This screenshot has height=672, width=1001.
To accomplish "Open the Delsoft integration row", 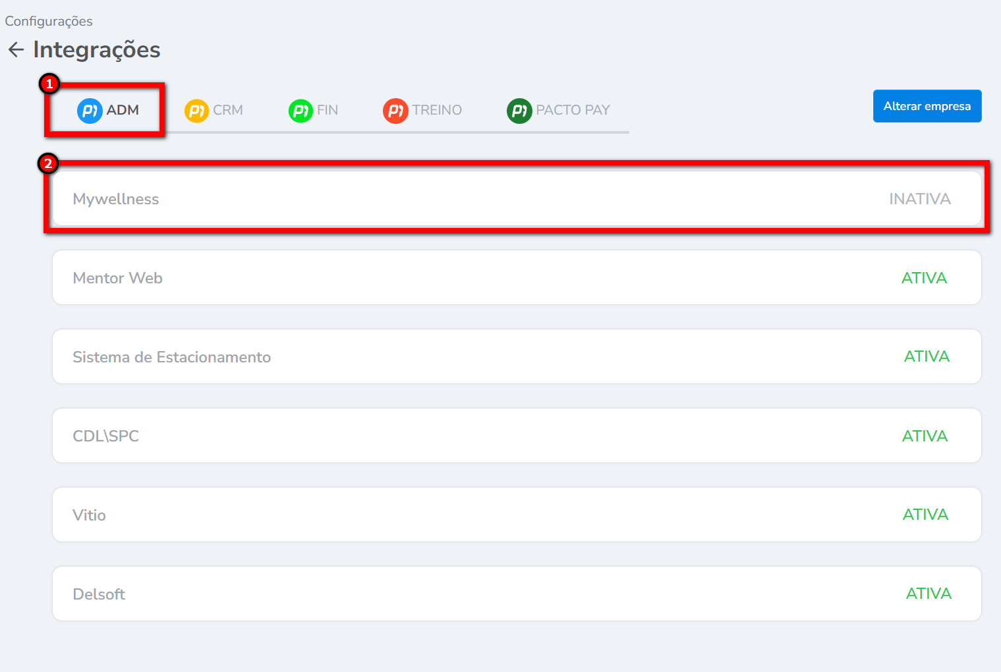I will 99,594.
